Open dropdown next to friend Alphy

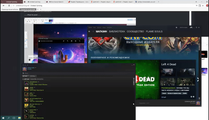(34, 93)
